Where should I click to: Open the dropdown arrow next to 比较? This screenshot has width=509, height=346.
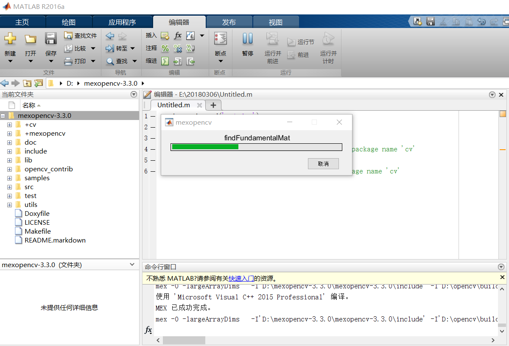click(93, 48)
